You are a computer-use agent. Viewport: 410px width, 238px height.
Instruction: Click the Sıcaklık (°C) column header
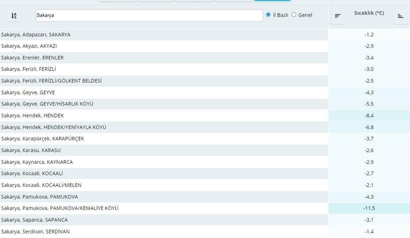[369, 13]
